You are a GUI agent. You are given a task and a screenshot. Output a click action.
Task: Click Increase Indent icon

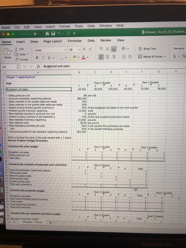130,56
